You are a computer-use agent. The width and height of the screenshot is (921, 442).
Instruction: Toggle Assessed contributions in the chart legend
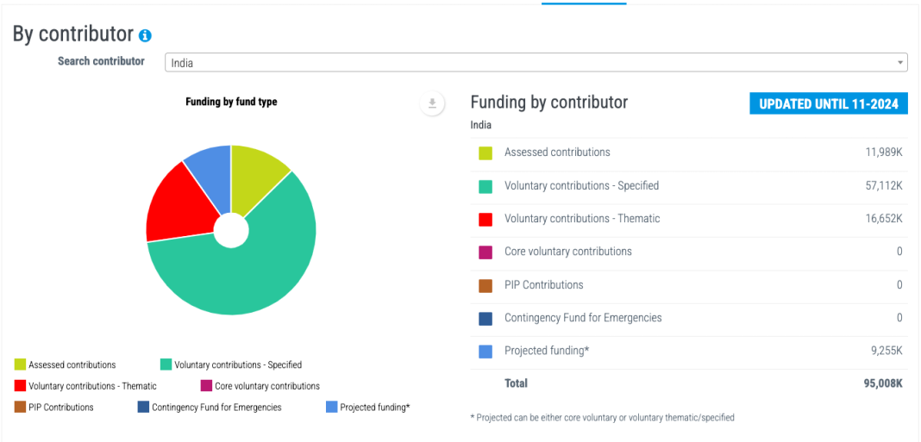click(x=66, y=364)
